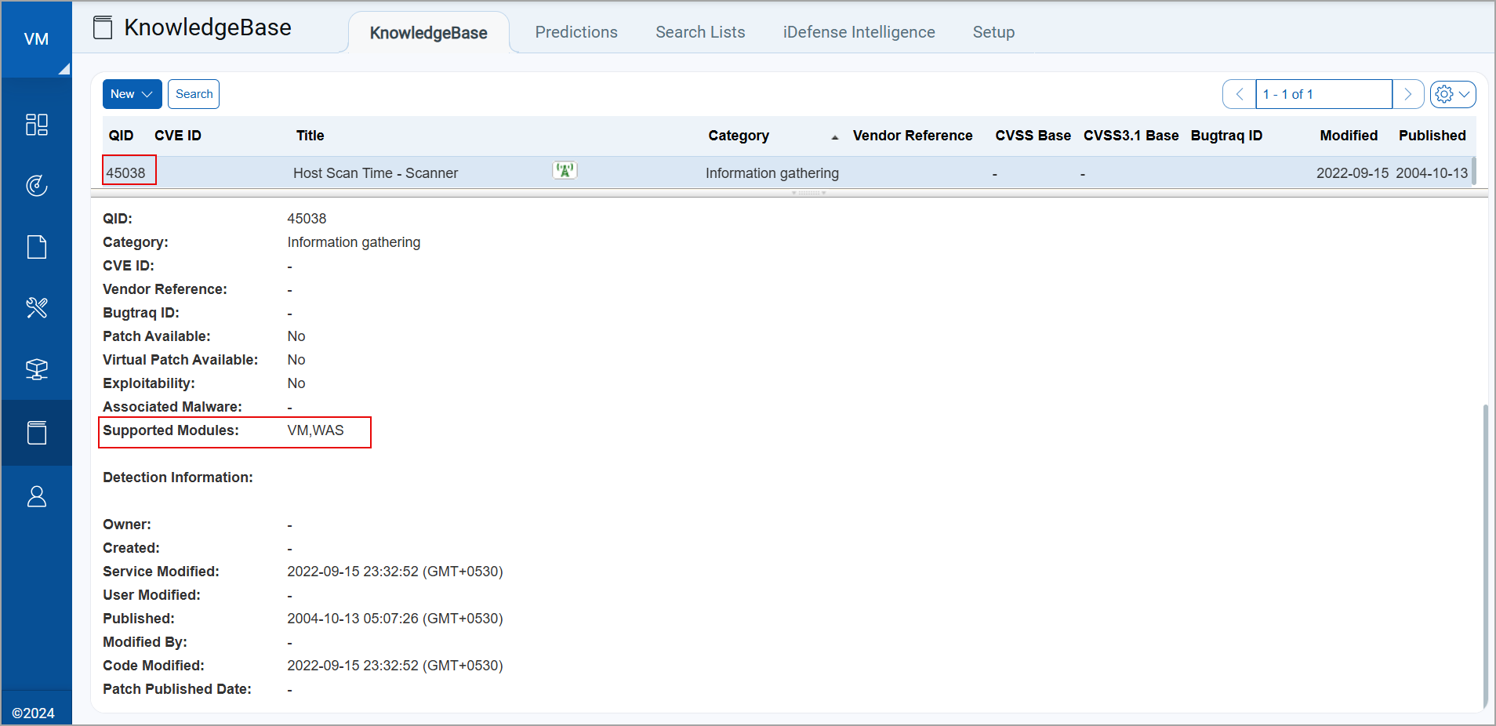The height and width of the screenshot is (726, 1496).
Task: Click the 2022-09-15 modified date cell
Action: (1353, 173)
